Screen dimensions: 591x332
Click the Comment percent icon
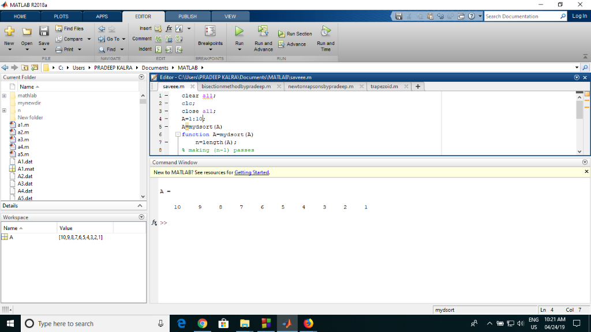click(x=158, y=39)
